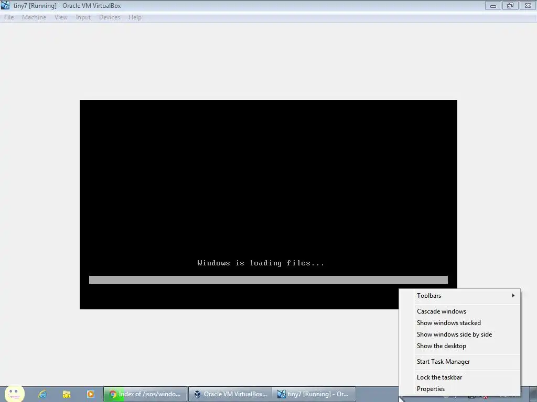
Task: Open the Machine menu
Action: click(34, 17)
